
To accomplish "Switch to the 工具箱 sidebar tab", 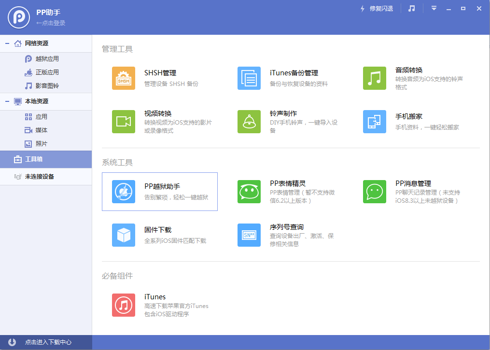I will (46, 159).
